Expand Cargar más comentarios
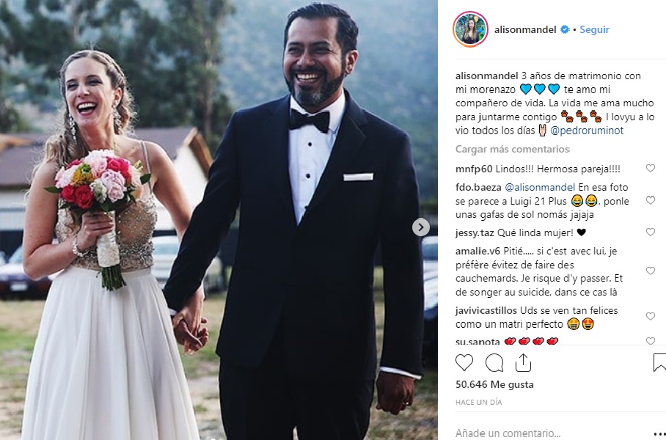The height and width of the screenshot is (440, 666). pyautogui.click(x=512, y=149)
